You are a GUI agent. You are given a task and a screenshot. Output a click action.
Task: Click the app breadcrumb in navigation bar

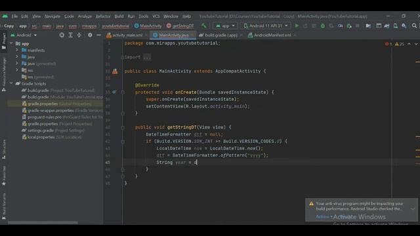(x=23, y=26)
